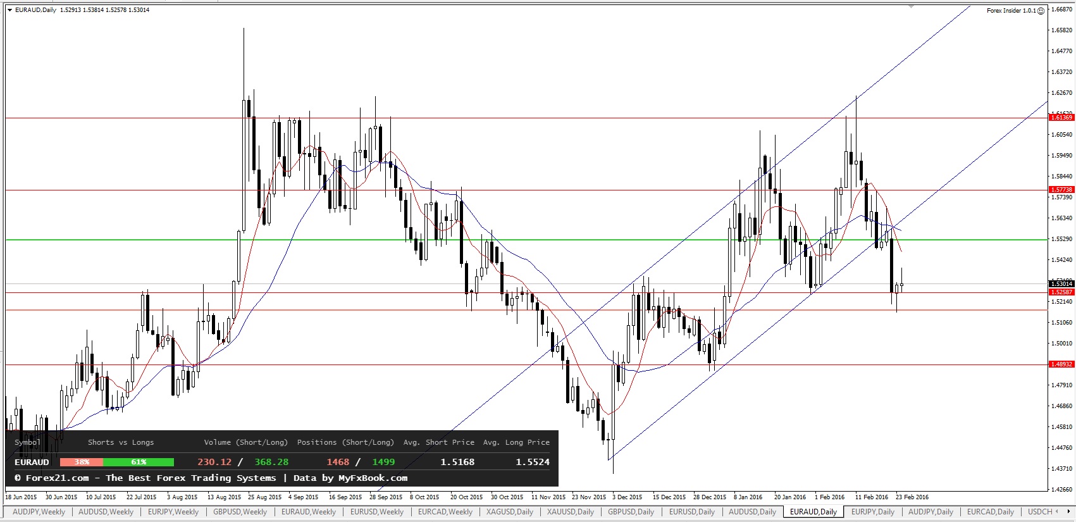Click the Forex Insider smiley face icon
Image resolution: width=1076 pixels, height=522 pixels.
click(1041, 11)
